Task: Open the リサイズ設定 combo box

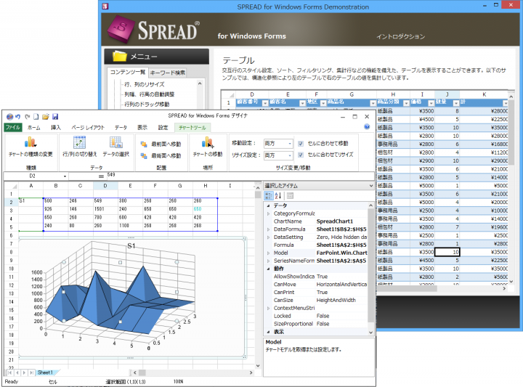Action: point(278,155)
